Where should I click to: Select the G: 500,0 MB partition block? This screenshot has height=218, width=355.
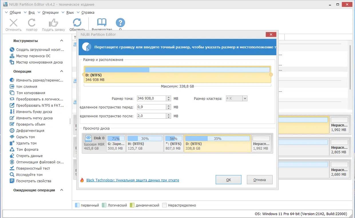point(116,143)
